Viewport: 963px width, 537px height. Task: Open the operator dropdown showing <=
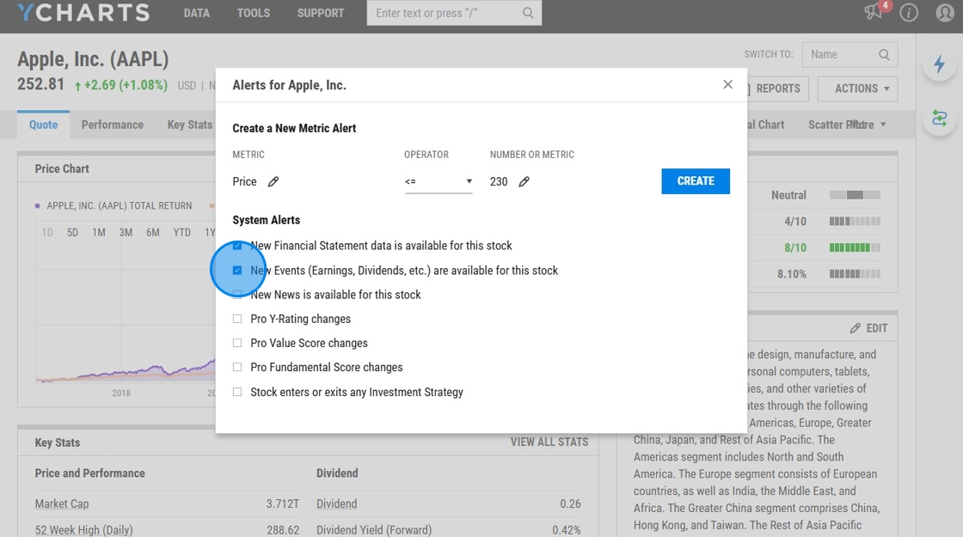coord(439,181)
